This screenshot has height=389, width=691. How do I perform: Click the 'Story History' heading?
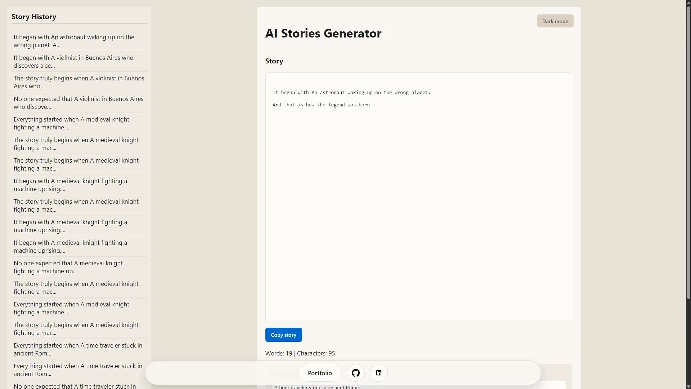[x=34, y=17]
